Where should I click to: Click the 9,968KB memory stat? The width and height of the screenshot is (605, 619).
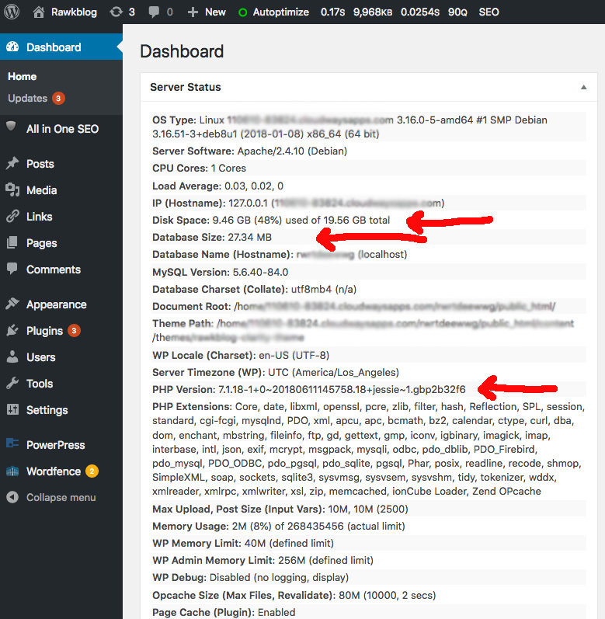click(373, 12)
